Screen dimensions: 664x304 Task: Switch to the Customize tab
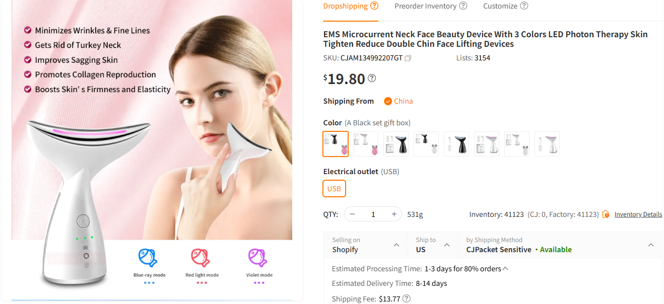(501, 6)
